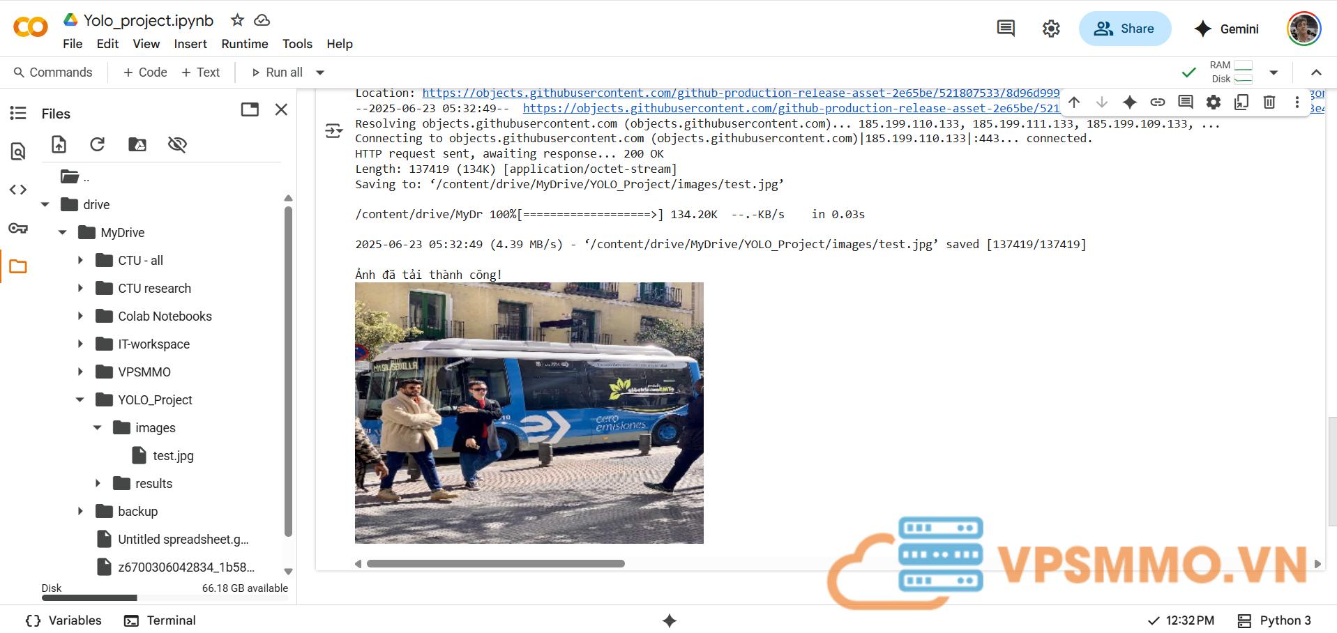Click the Share button
Viewport: 1337px width, 633px height.
point(1124,29)
